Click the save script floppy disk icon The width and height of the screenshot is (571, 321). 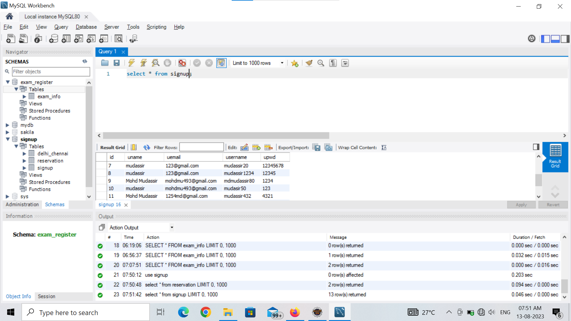(117, 63)
